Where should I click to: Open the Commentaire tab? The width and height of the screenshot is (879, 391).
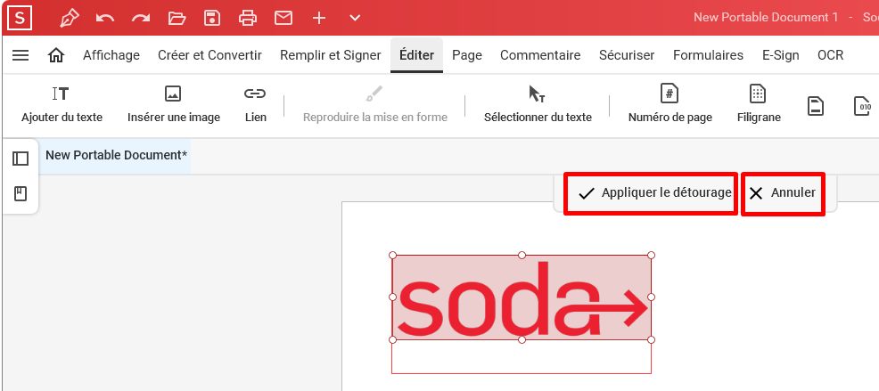pyautogui.click(x=540, y=55)
